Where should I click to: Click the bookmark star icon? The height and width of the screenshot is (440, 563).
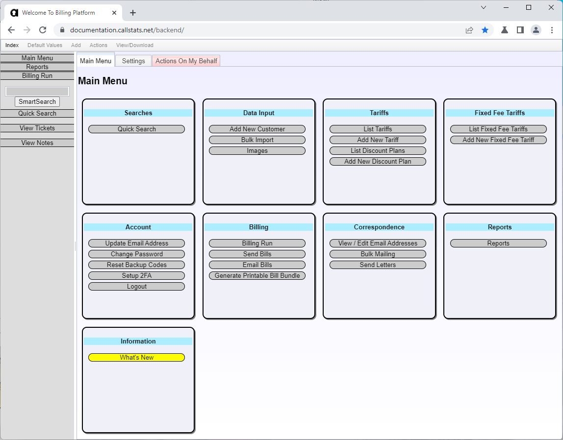[x=485, y=30]
